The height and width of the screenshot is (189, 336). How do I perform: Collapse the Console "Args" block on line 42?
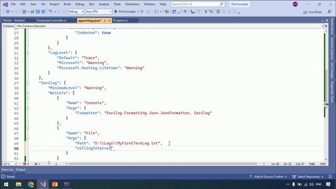pyautogui.click(x=28, y=108)
